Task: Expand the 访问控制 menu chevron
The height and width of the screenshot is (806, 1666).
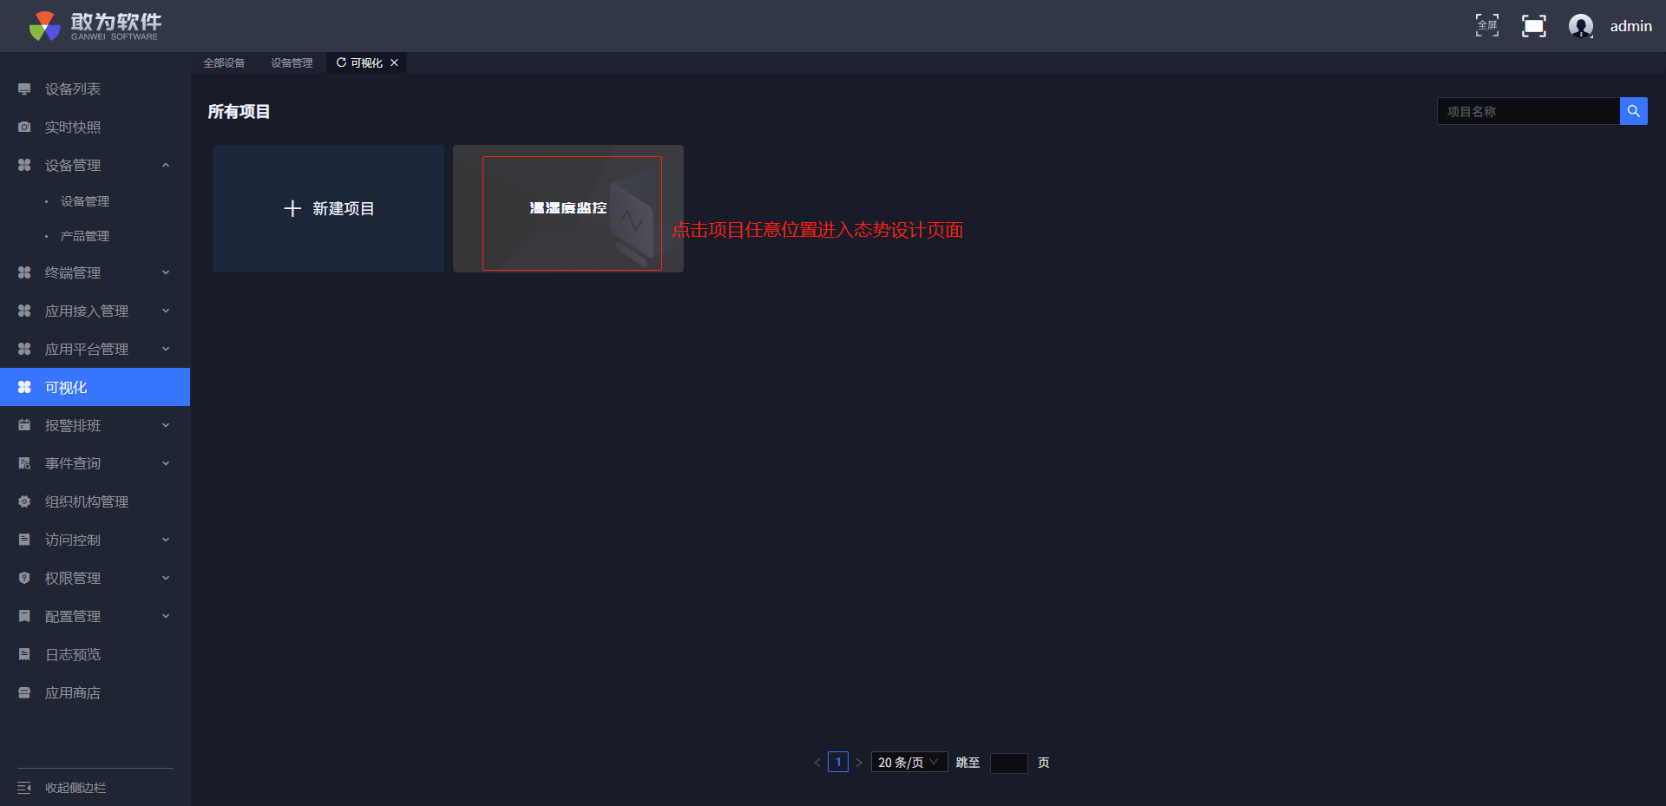Action: pos(166,541)
